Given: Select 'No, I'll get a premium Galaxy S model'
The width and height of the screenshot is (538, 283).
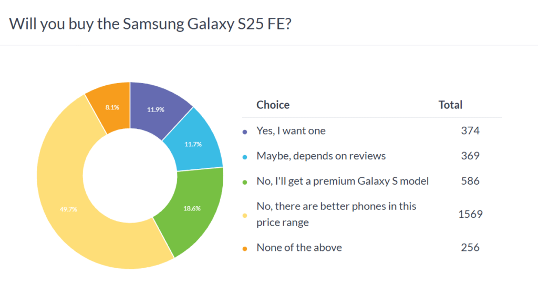Looking at the screenshot, I should pyautogui.click(x=343, y=181).
